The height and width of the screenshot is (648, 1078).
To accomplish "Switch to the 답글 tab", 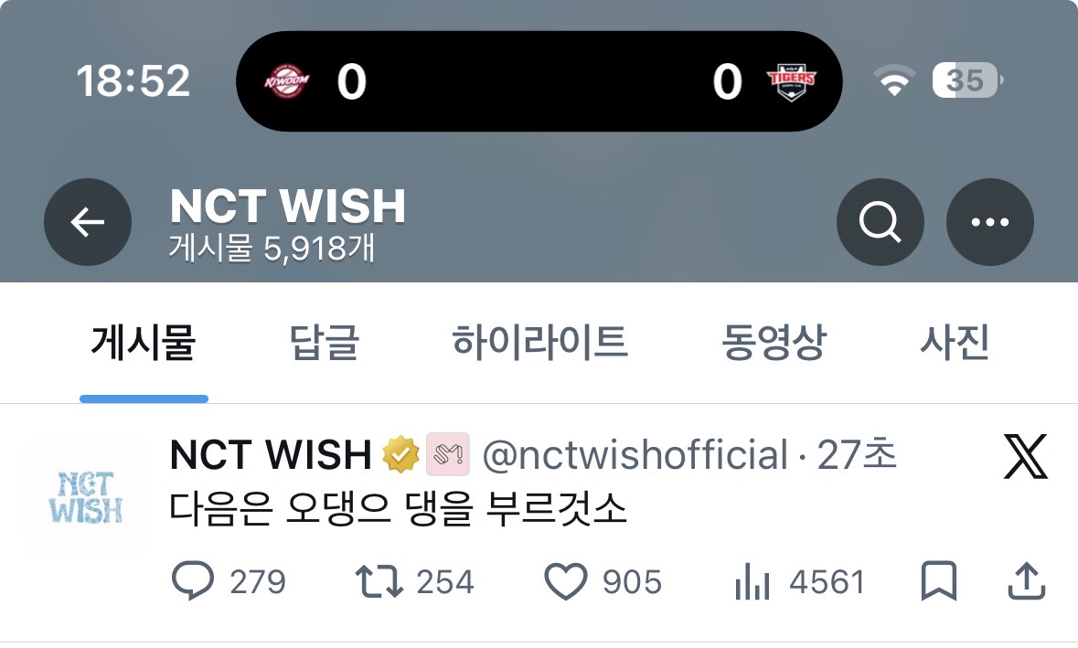I will click(325, 342).
